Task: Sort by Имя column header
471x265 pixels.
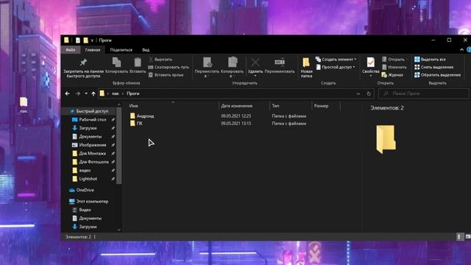Action: 134,106
